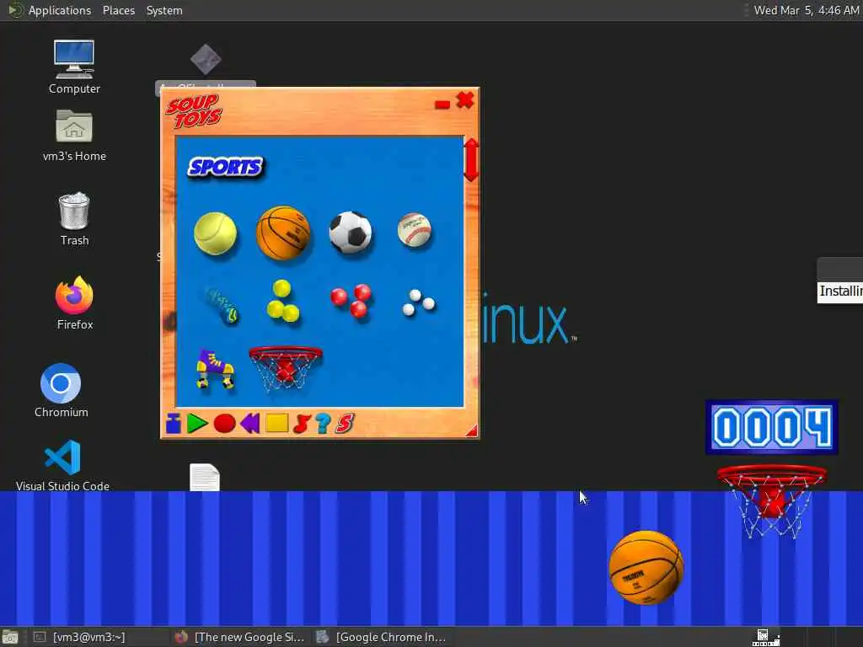Viewport: 863px width, 647px height.
Task: Pick the purple roller skate toy
Action: tap(215, 369)
